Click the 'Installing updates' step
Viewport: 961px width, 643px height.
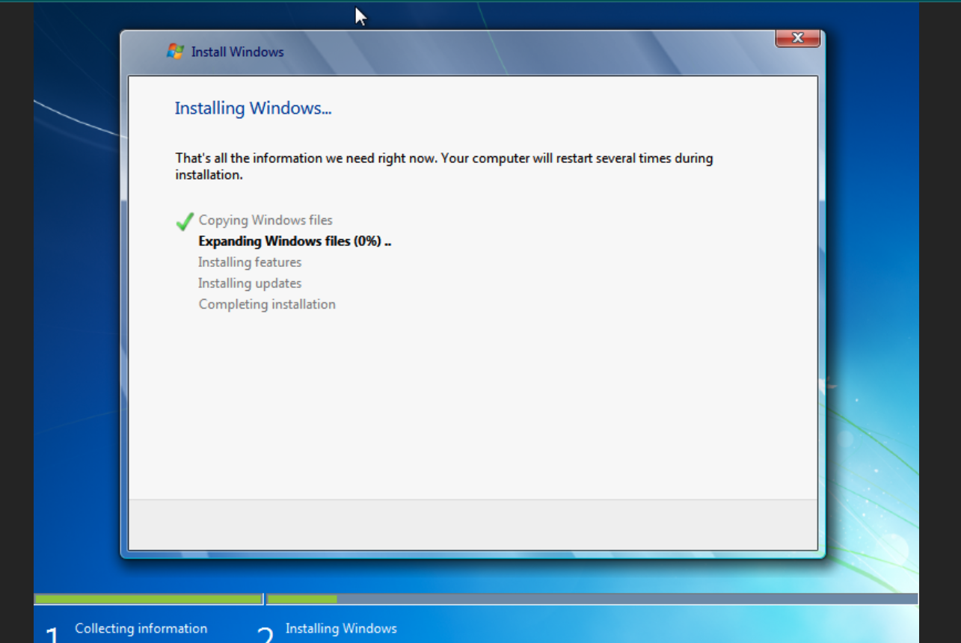coord(250,283)
